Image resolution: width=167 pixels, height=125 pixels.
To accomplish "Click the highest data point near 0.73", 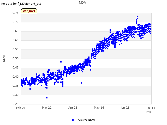I will click(x=138, y=16).
